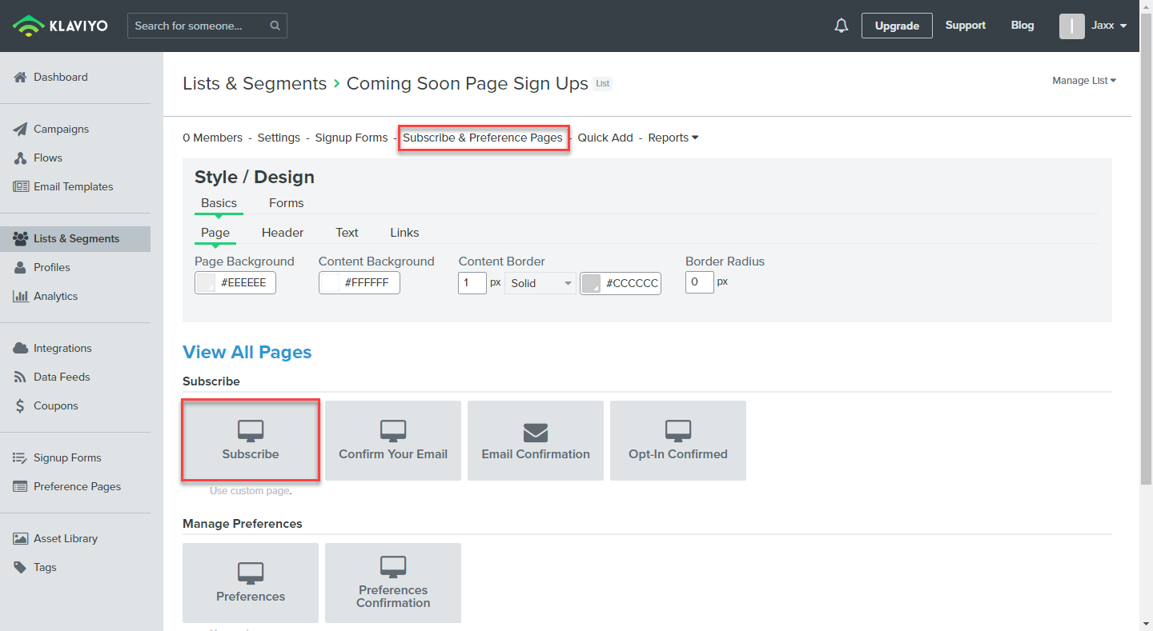Click the View All Pages heading link

click(247, 353)
